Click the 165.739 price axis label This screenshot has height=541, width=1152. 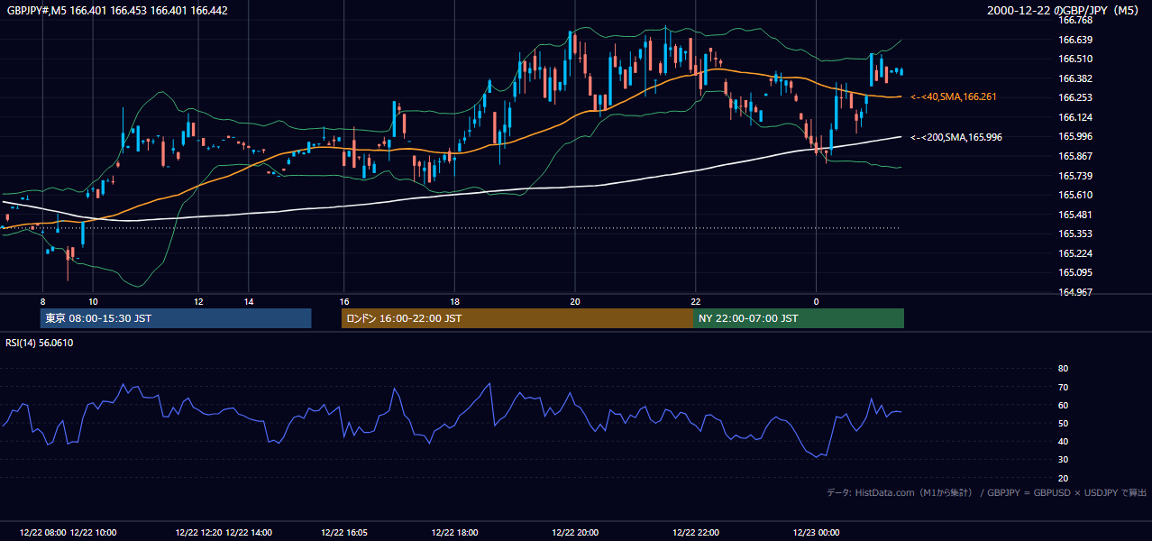point(1074,176)
